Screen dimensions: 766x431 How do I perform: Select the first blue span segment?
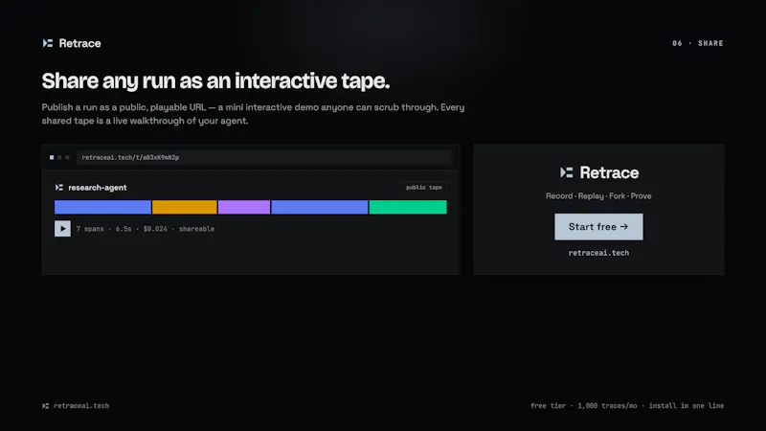tap(102, 207)
